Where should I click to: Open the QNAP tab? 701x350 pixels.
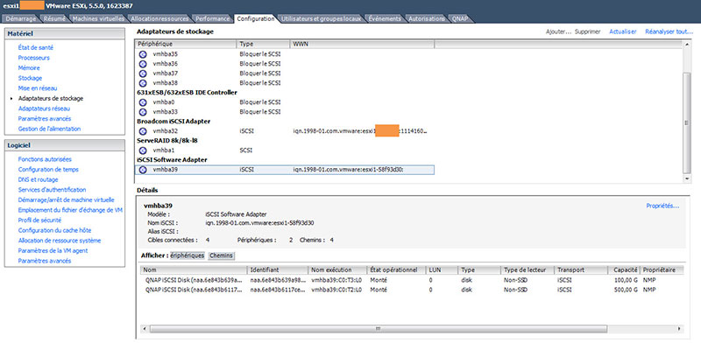[x=460, y=18]
